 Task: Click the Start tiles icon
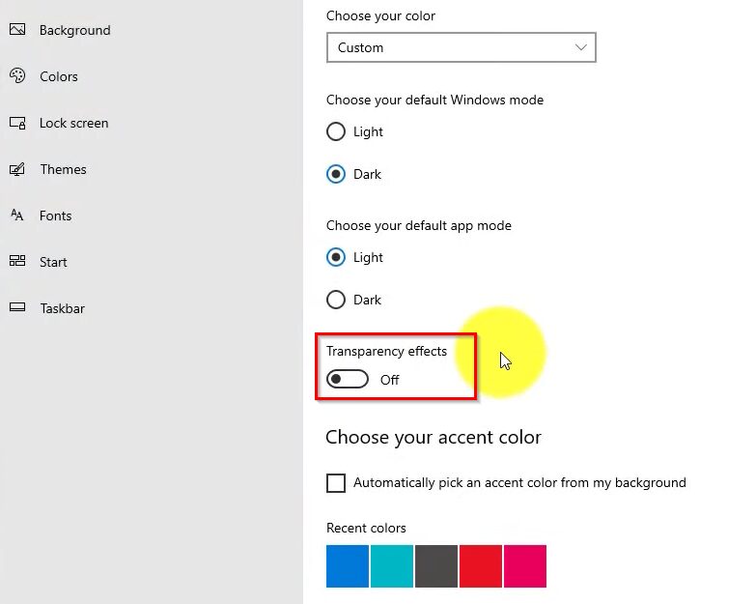coord(17,261)
